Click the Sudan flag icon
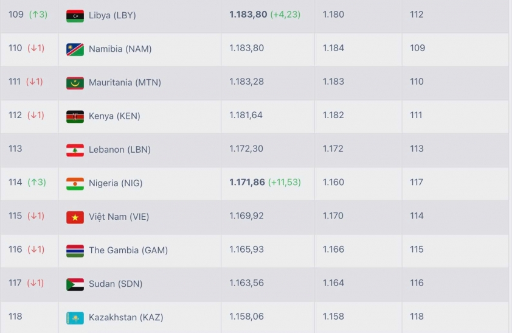Screen dimensions: 512x333 tap(75, 284)
